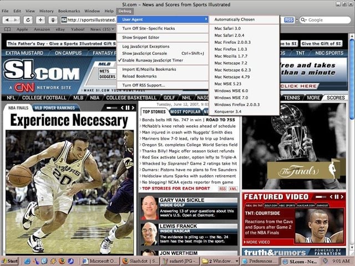The width and height of the screenshot is (355, 266).
Task: Open the NBA Finals tab
Action: click(x=18, y=108)
